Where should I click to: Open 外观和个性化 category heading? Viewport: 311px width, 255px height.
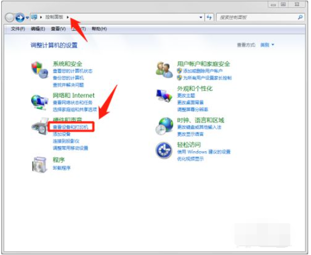pyautogui.click(x=195, y=88)
